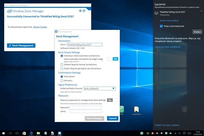Open touch keyboard tray icon
The image size is (204, 136).
tap(189, 133)
